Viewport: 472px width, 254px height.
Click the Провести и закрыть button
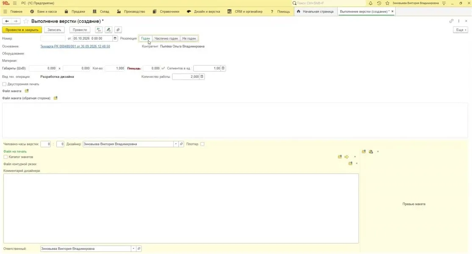click(x=22, y=30)
